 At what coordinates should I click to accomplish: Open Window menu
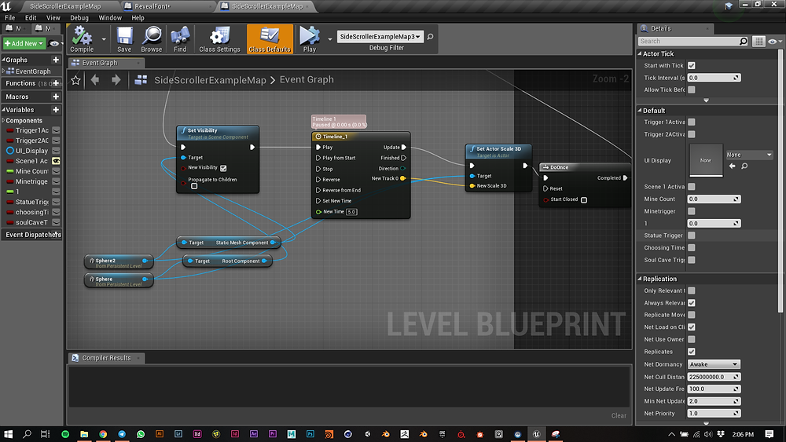[110, 17]
